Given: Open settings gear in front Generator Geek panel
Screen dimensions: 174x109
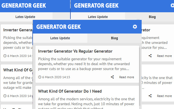Looking at the screenshot, I should (x=135, y=27).
